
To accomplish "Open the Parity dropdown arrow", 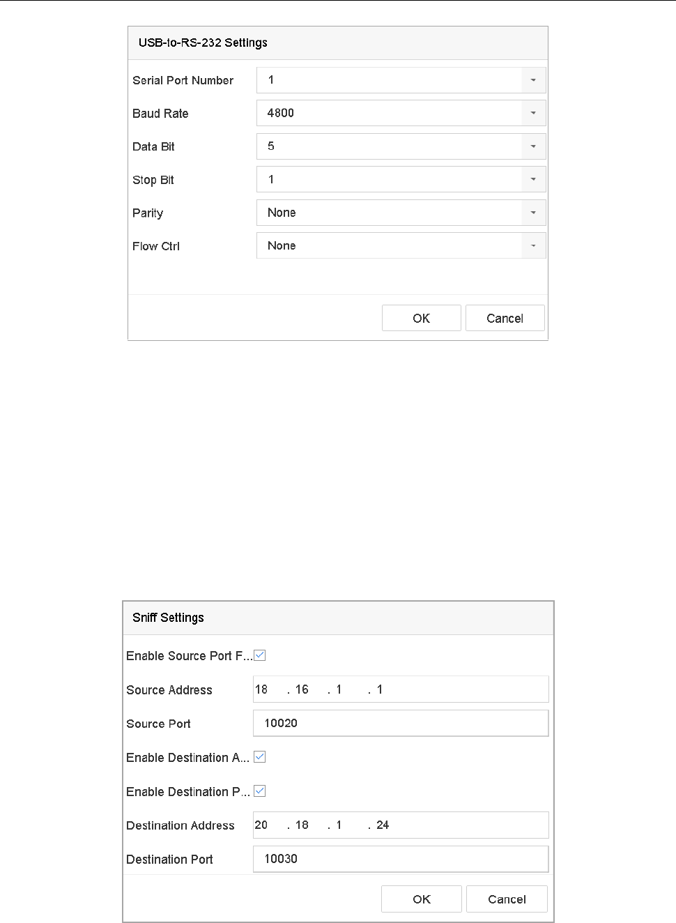I will (533, 213).
